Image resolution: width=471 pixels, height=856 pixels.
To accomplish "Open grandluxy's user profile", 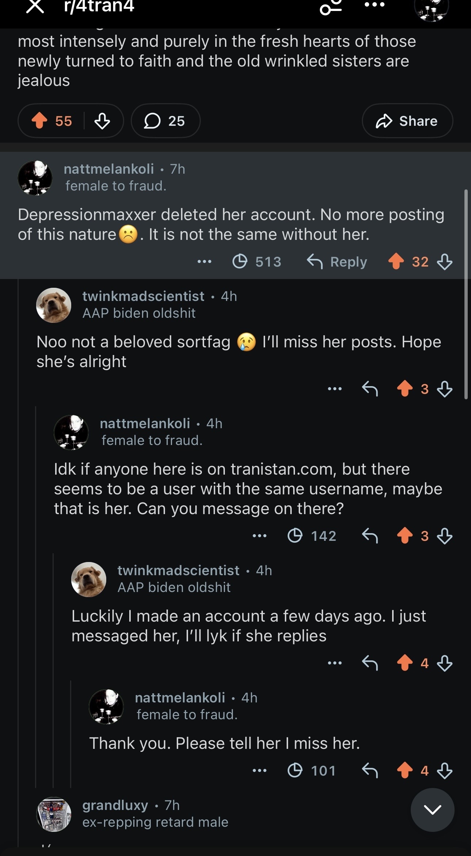I will tap(115, 805).
